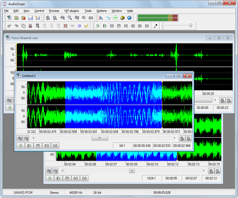The image size is (238, 198).
Task: Select the Zoom In tool
Action: (48, 18)
